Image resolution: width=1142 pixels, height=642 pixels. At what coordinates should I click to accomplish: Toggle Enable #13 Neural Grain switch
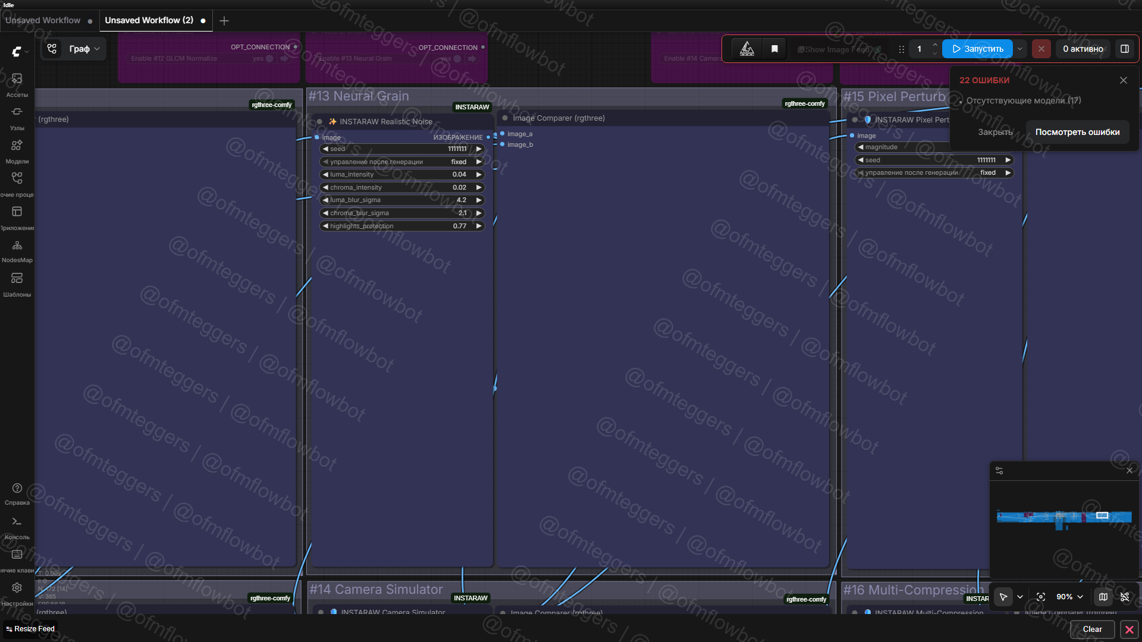coord(457,58)
